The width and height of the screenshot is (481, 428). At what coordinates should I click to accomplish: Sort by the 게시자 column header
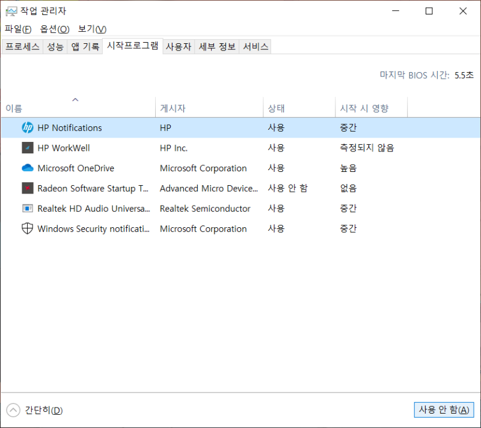[209, 108]
